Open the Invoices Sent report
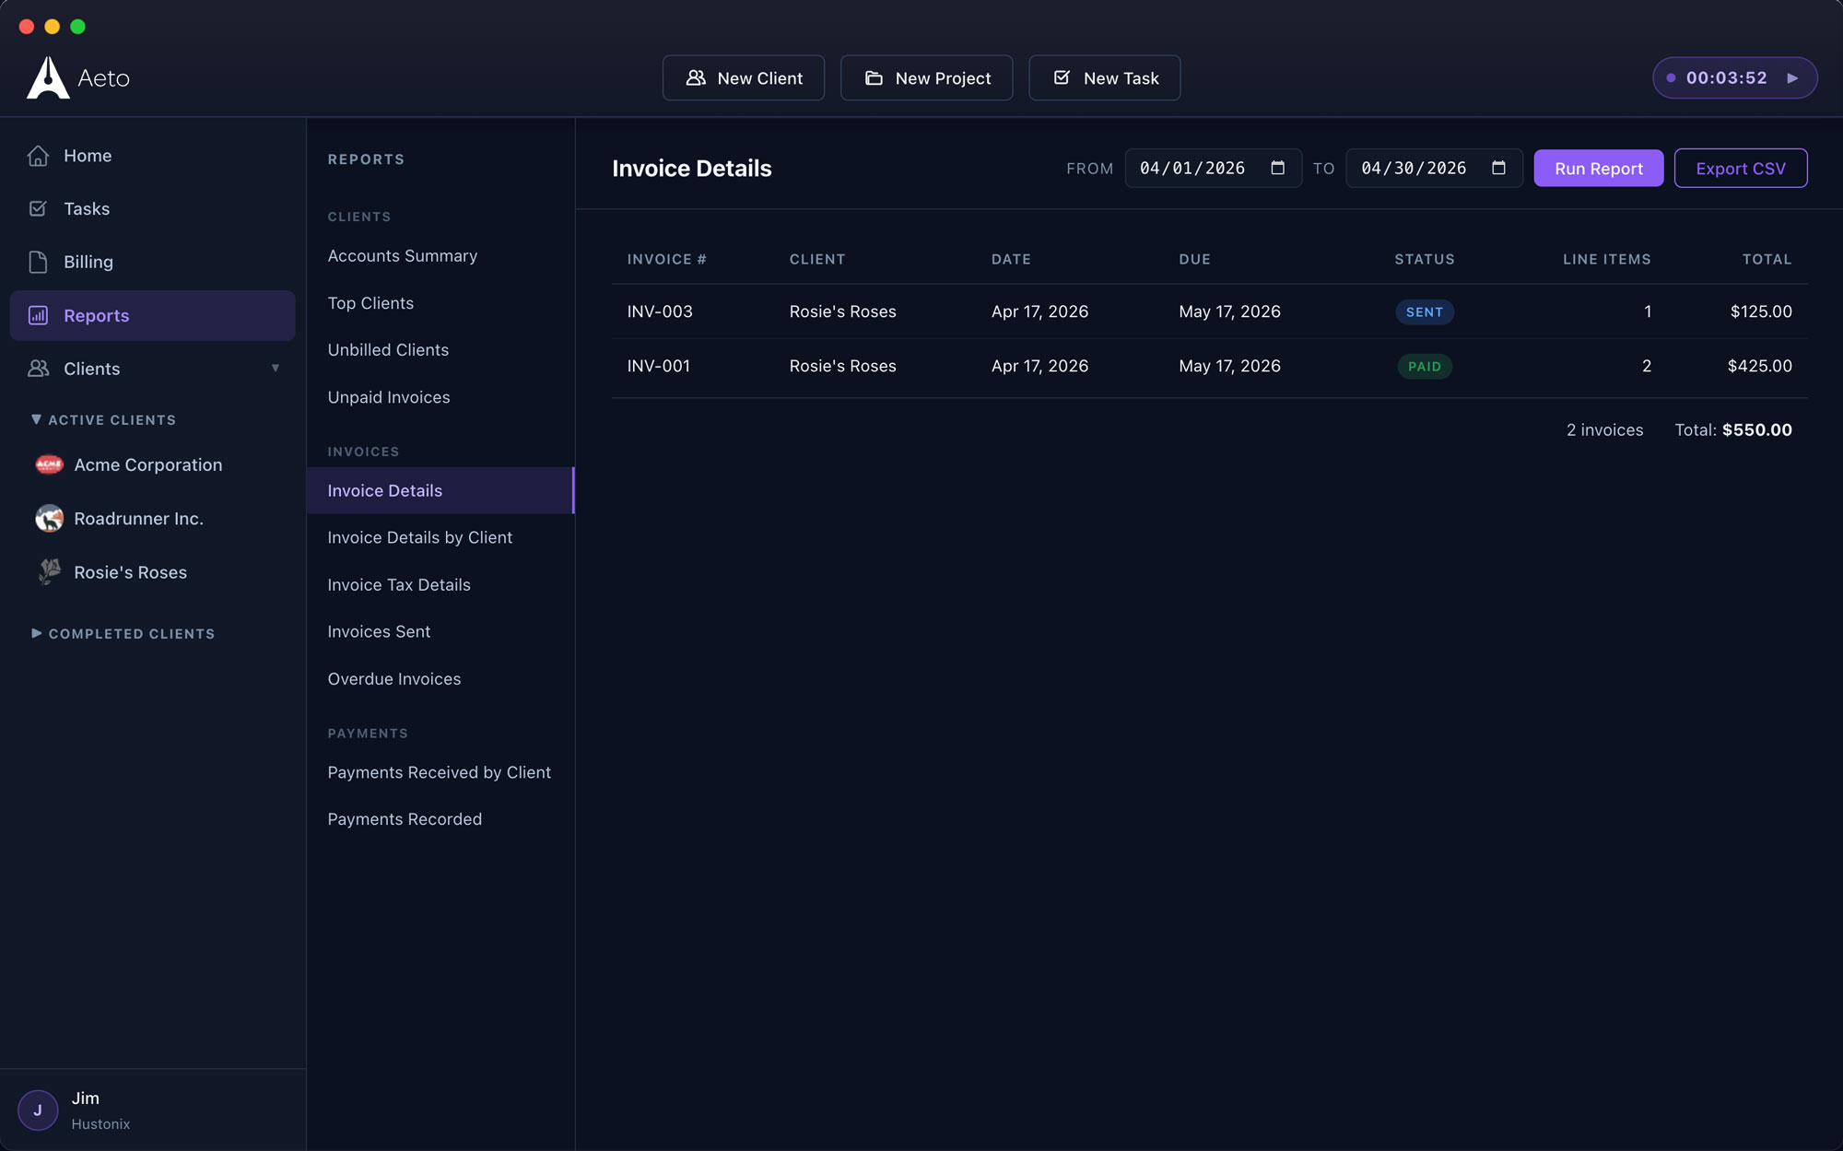Screen dimensions: 1843x1151 tap(440, 631)
